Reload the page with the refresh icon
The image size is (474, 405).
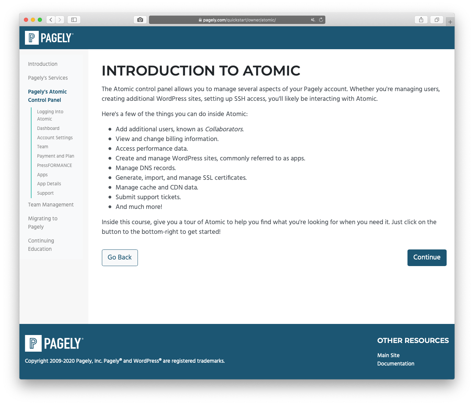(321, 20)
